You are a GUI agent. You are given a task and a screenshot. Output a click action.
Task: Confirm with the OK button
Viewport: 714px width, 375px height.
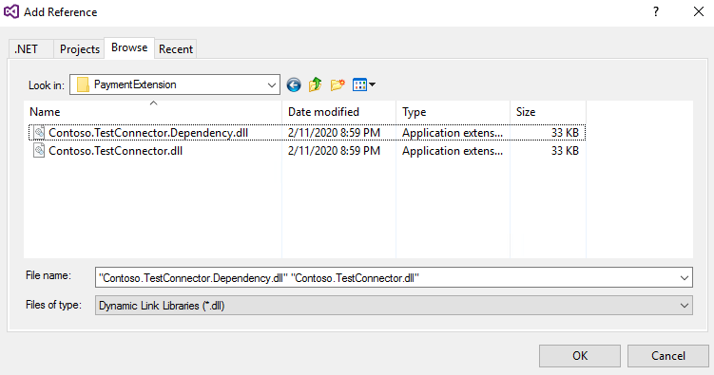point(580,355)
